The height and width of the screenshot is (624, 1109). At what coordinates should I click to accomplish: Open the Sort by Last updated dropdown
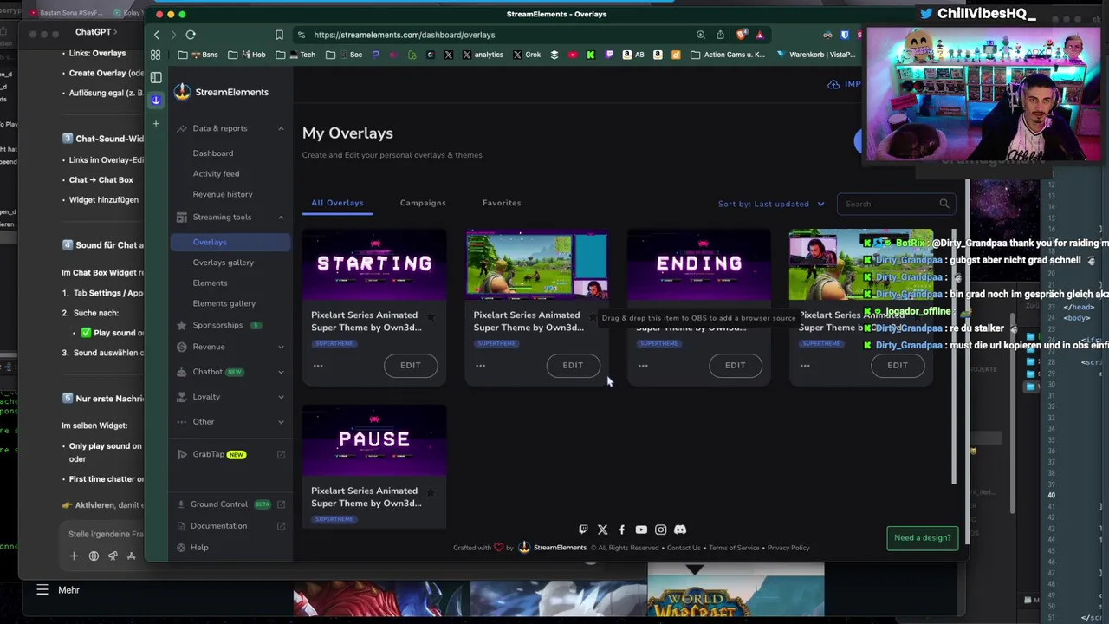click(771, 204)
